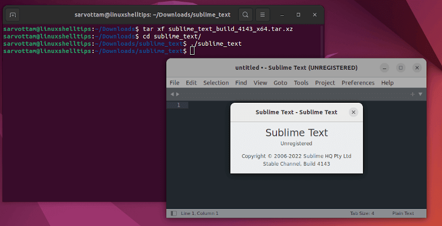
Task: Click the Line 1, Column 1 status text
Action: pyautogui.click(x=200, y=213)
